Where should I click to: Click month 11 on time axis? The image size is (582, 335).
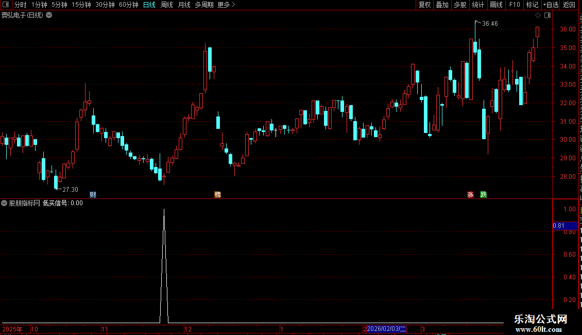point(105,329)
